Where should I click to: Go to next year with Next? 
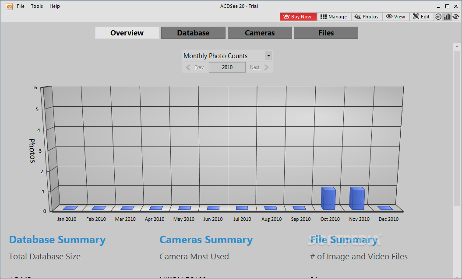click(259, 67)
